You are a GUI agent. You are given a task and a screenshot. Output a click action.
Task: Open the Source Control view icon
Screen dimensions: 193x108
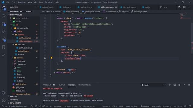tap(4, 24)
